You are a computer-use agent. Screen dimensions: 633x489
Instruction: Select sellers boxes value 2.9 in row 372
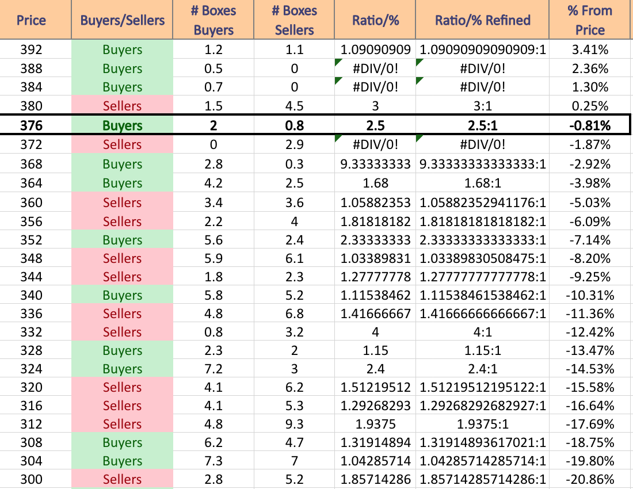[294, 144]
